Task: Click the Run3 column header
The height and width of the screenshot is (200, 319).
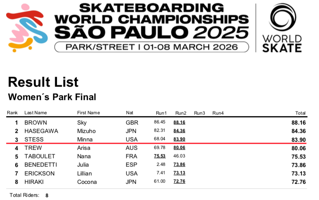Action: point(199,113)
